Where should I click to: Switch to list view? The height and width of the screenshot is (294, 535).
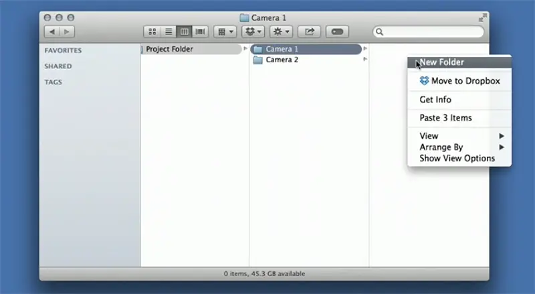169,31
